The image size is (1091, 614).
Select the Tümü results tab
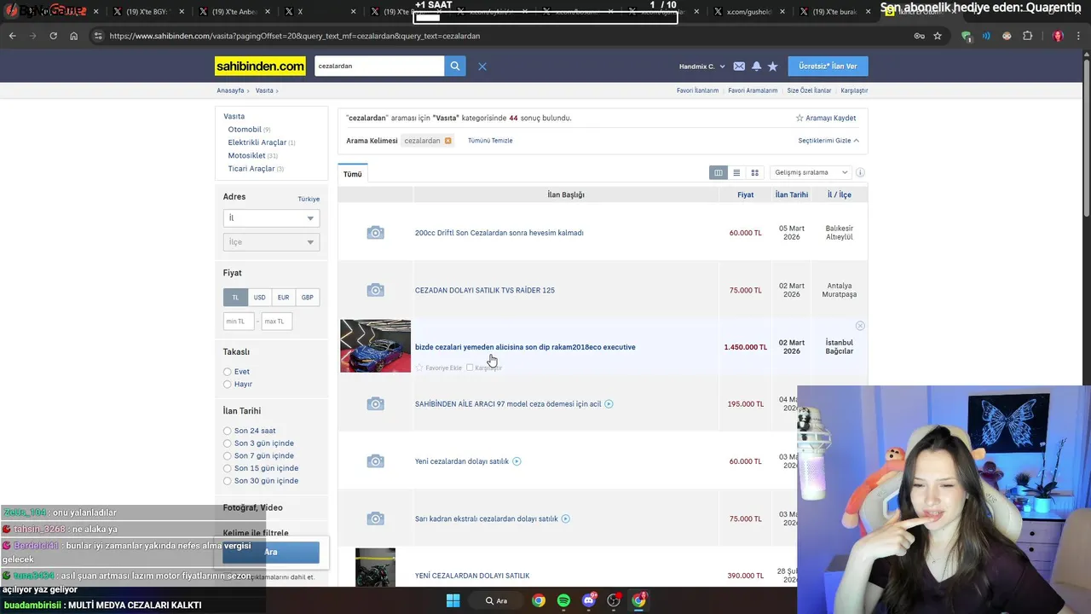coord(353,174)
